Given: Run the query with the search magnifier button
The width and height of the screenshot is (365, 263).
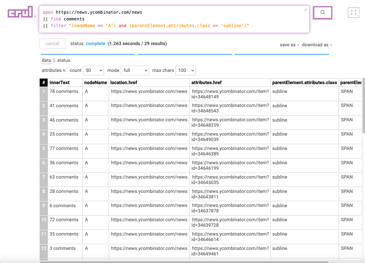Looking at the screenshot, I should [x=322, y=12].
